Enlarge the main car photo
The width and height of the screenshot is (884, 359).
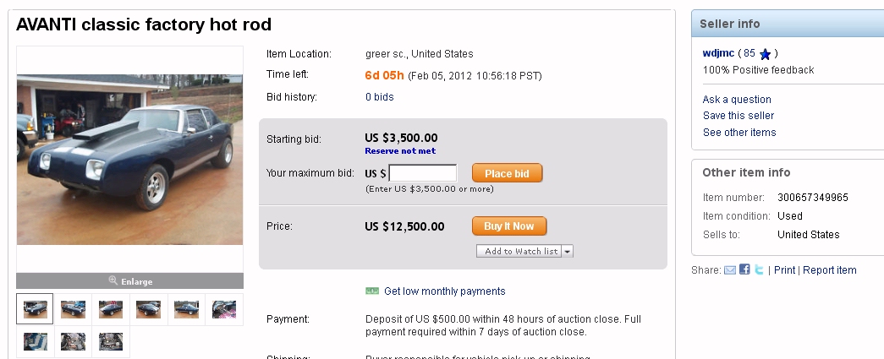(x=130, y=281)
